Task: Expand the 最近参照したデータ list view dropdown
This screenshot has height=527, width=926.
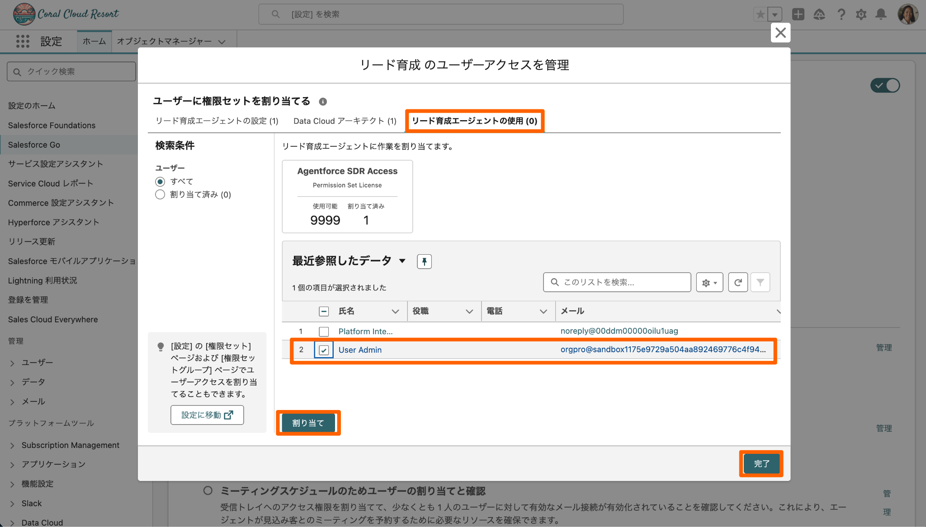Action: coord(402,261)
